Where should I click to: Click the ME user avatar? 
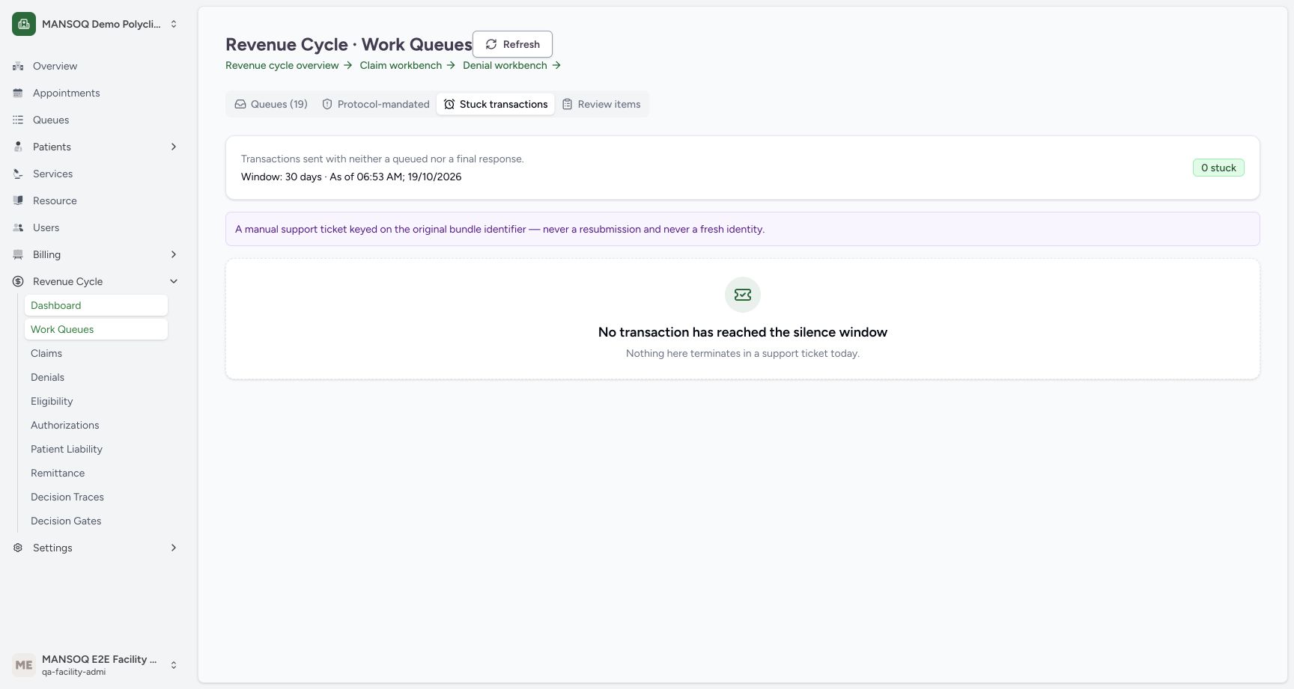click(24, 664)
